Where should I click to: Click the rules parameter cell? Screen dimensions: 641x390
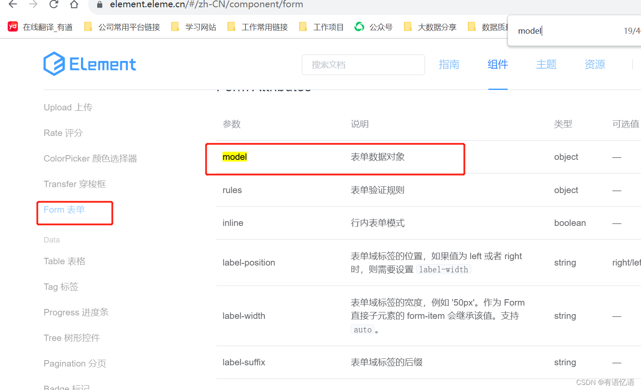232,190
